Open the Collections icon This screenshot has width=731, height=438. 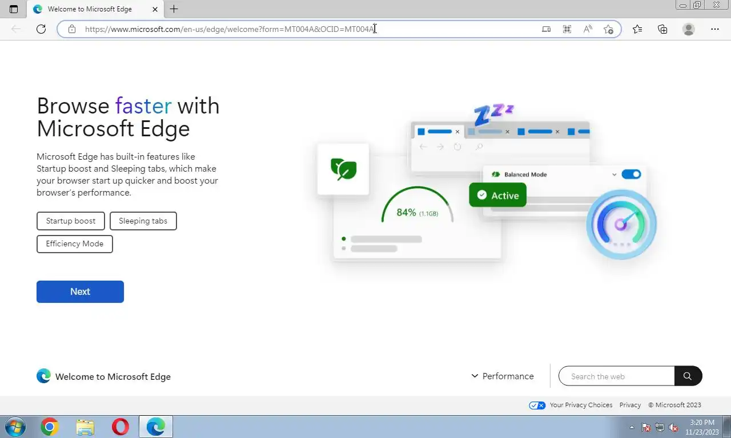(x=662, y=29)
